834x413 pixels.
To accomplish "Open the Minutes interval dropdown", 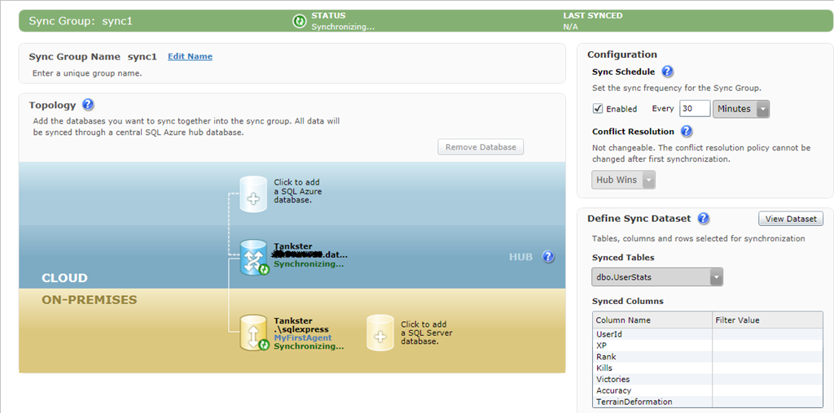I will point(741,109).
